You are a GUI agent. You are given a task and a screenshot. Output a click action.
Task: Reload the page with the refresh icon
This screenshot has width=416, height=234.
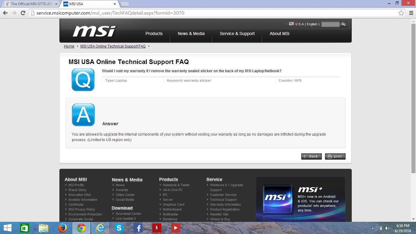pyautogui.click(x=23, y=13)
